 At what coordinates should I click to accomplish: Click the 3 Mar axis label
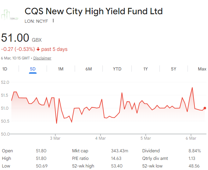(x=55, y=138)
